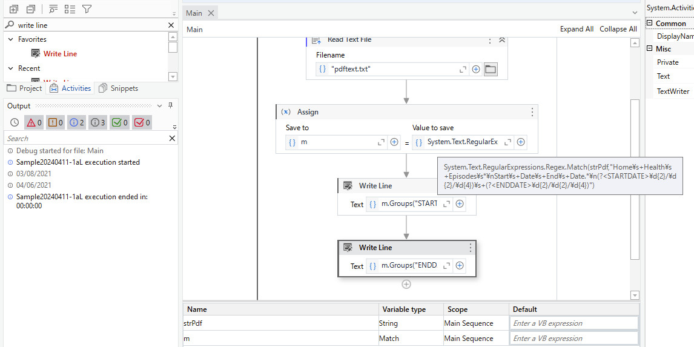
Task: Select the Main document tab
Action: tap(194, 13)
